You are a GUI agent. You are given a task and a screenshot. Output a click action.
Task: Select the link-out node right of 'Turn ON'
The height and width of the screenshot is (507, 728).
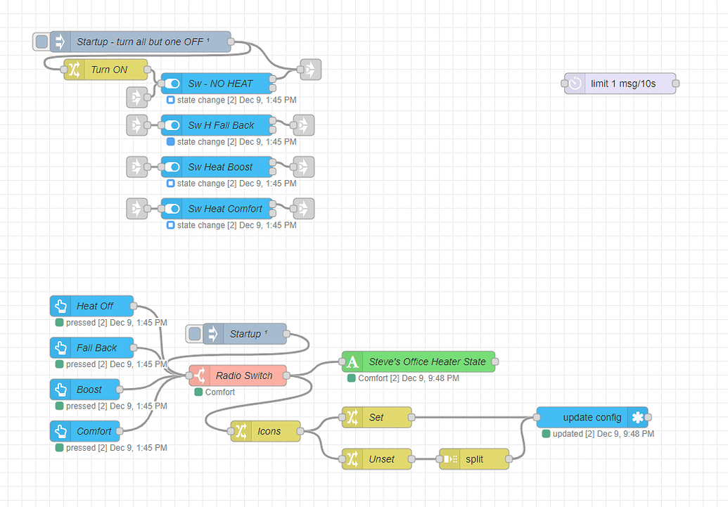click(311, 70)
